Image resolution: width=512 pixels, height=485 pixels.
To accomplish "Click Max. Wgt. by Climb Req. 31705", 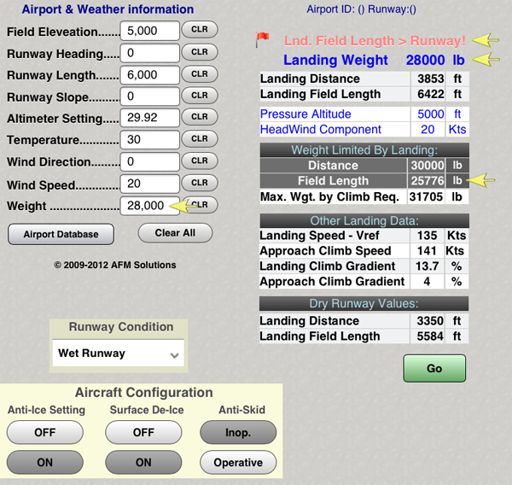I will [x=427, y=196].
